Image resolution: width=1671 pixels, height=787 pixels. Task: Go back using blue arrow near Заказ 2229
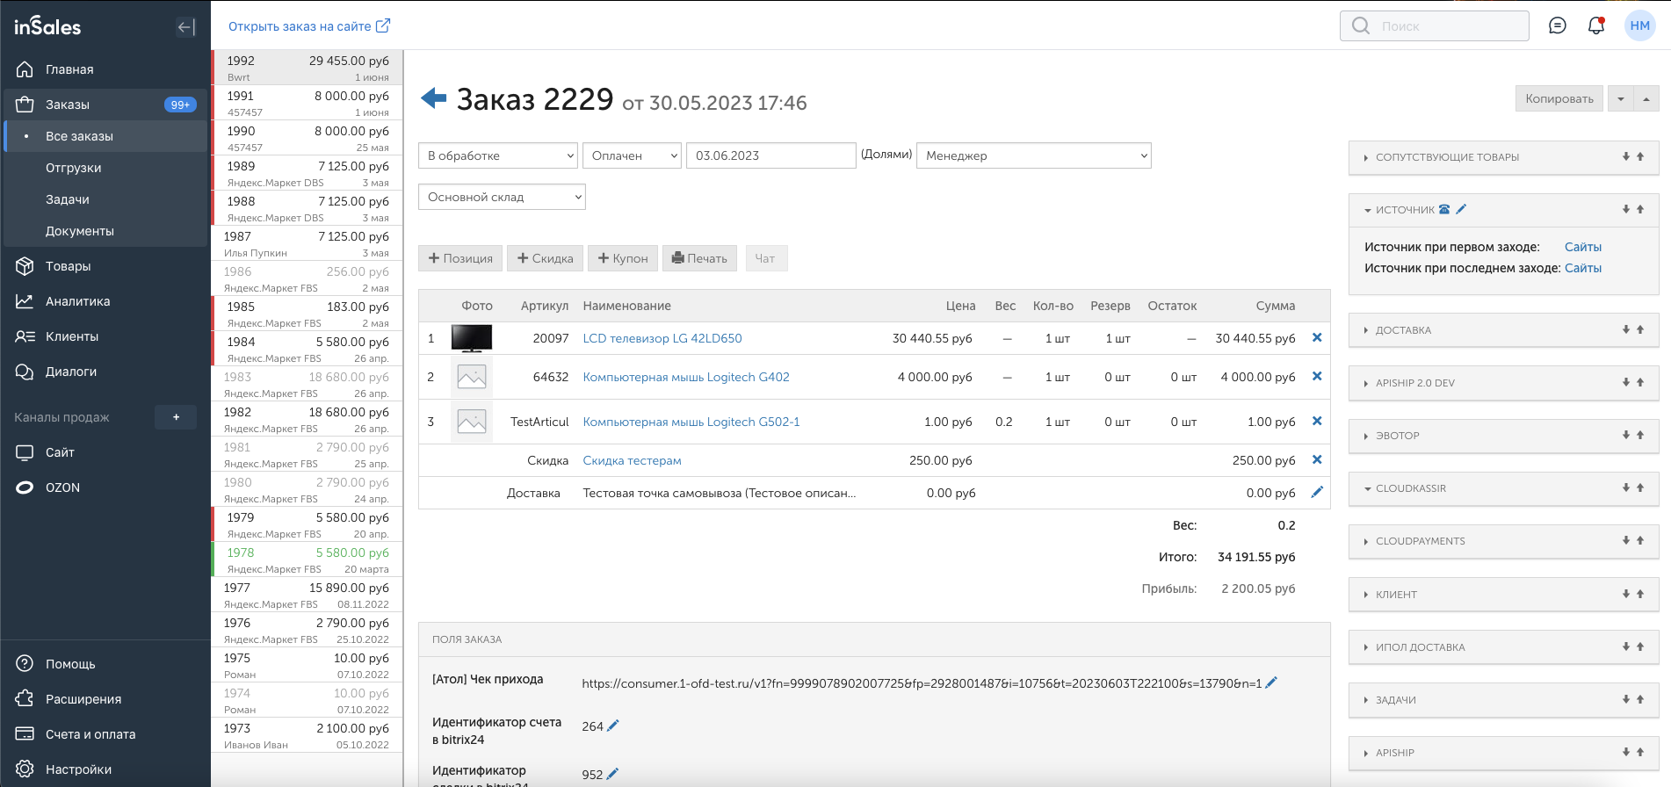point(434,98)
